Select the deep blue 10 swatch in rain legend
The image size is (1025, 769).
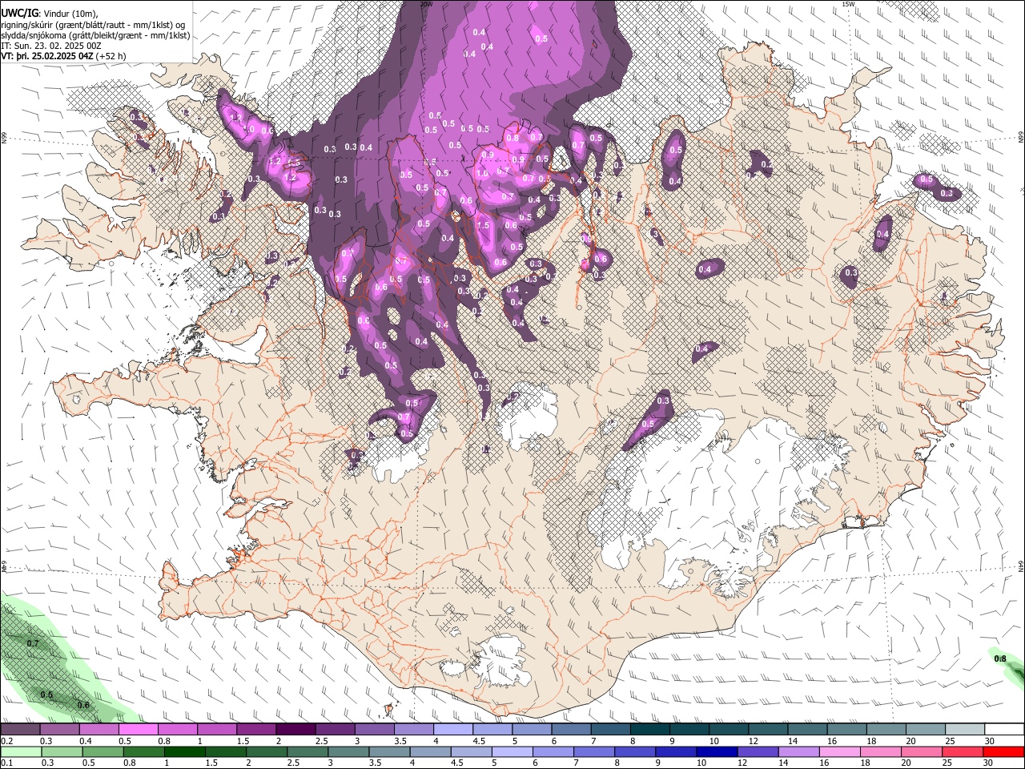click(717, 752)
